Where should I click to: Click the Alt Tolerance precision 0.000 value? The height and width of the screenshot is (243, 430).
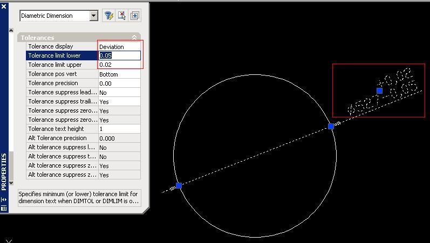tap(119, 138)
